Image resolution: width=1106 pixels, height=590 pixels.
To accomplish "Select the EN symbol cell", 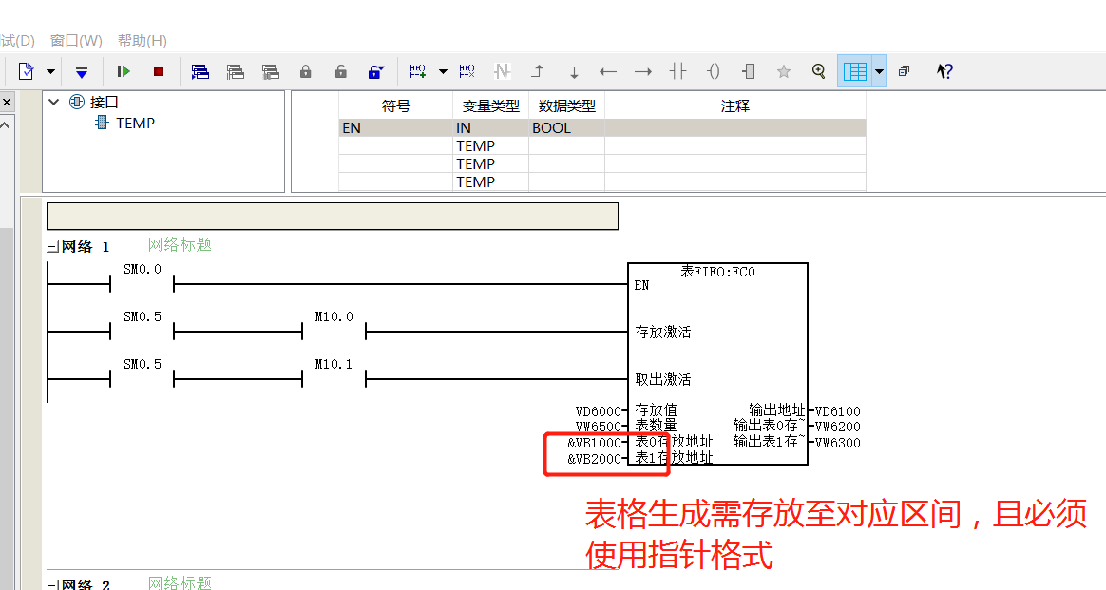I will [x=395, y=128].
